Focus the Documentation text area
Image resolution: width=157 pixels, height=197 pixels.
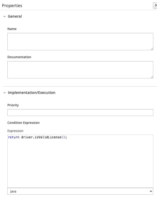(80, 70)
